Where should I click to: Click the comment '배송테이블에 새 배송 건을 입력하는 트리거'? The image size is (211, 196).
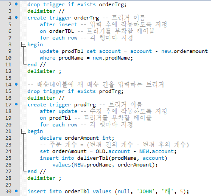(x=96, y=85)
